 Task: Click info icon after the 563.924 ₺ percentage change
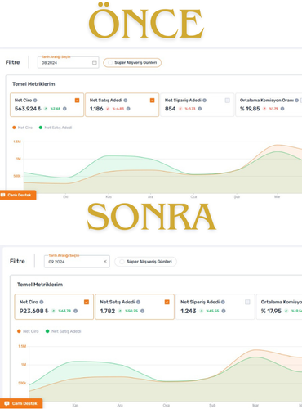pos(64,109)
